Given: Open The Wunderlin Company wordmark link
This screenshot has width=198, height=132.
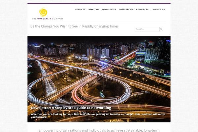Looking at the screenshot, I should click(x=48, y=19).
